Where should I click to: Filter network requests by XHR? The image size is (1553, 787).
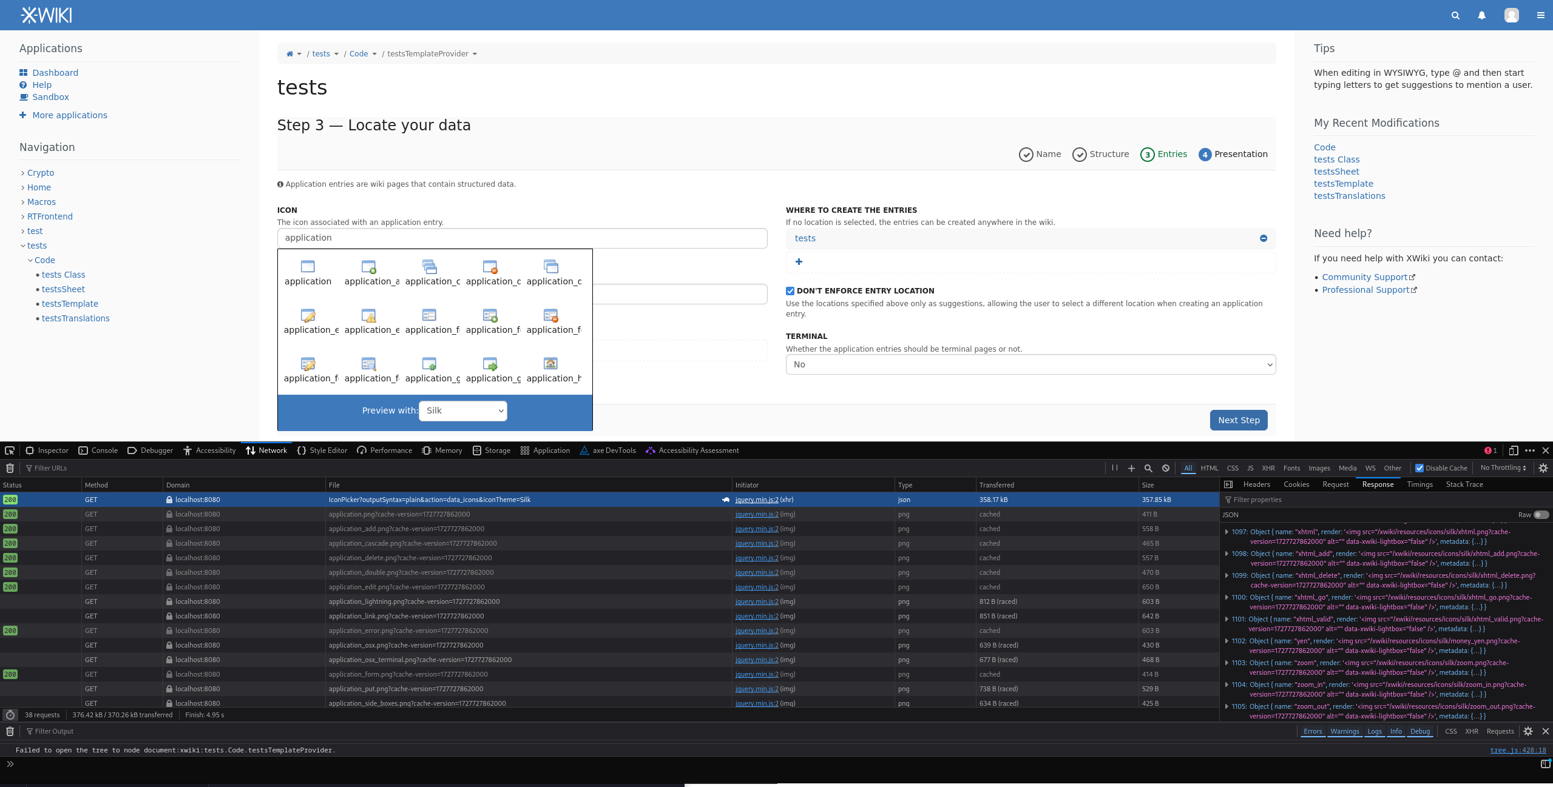click(1268, 468)
